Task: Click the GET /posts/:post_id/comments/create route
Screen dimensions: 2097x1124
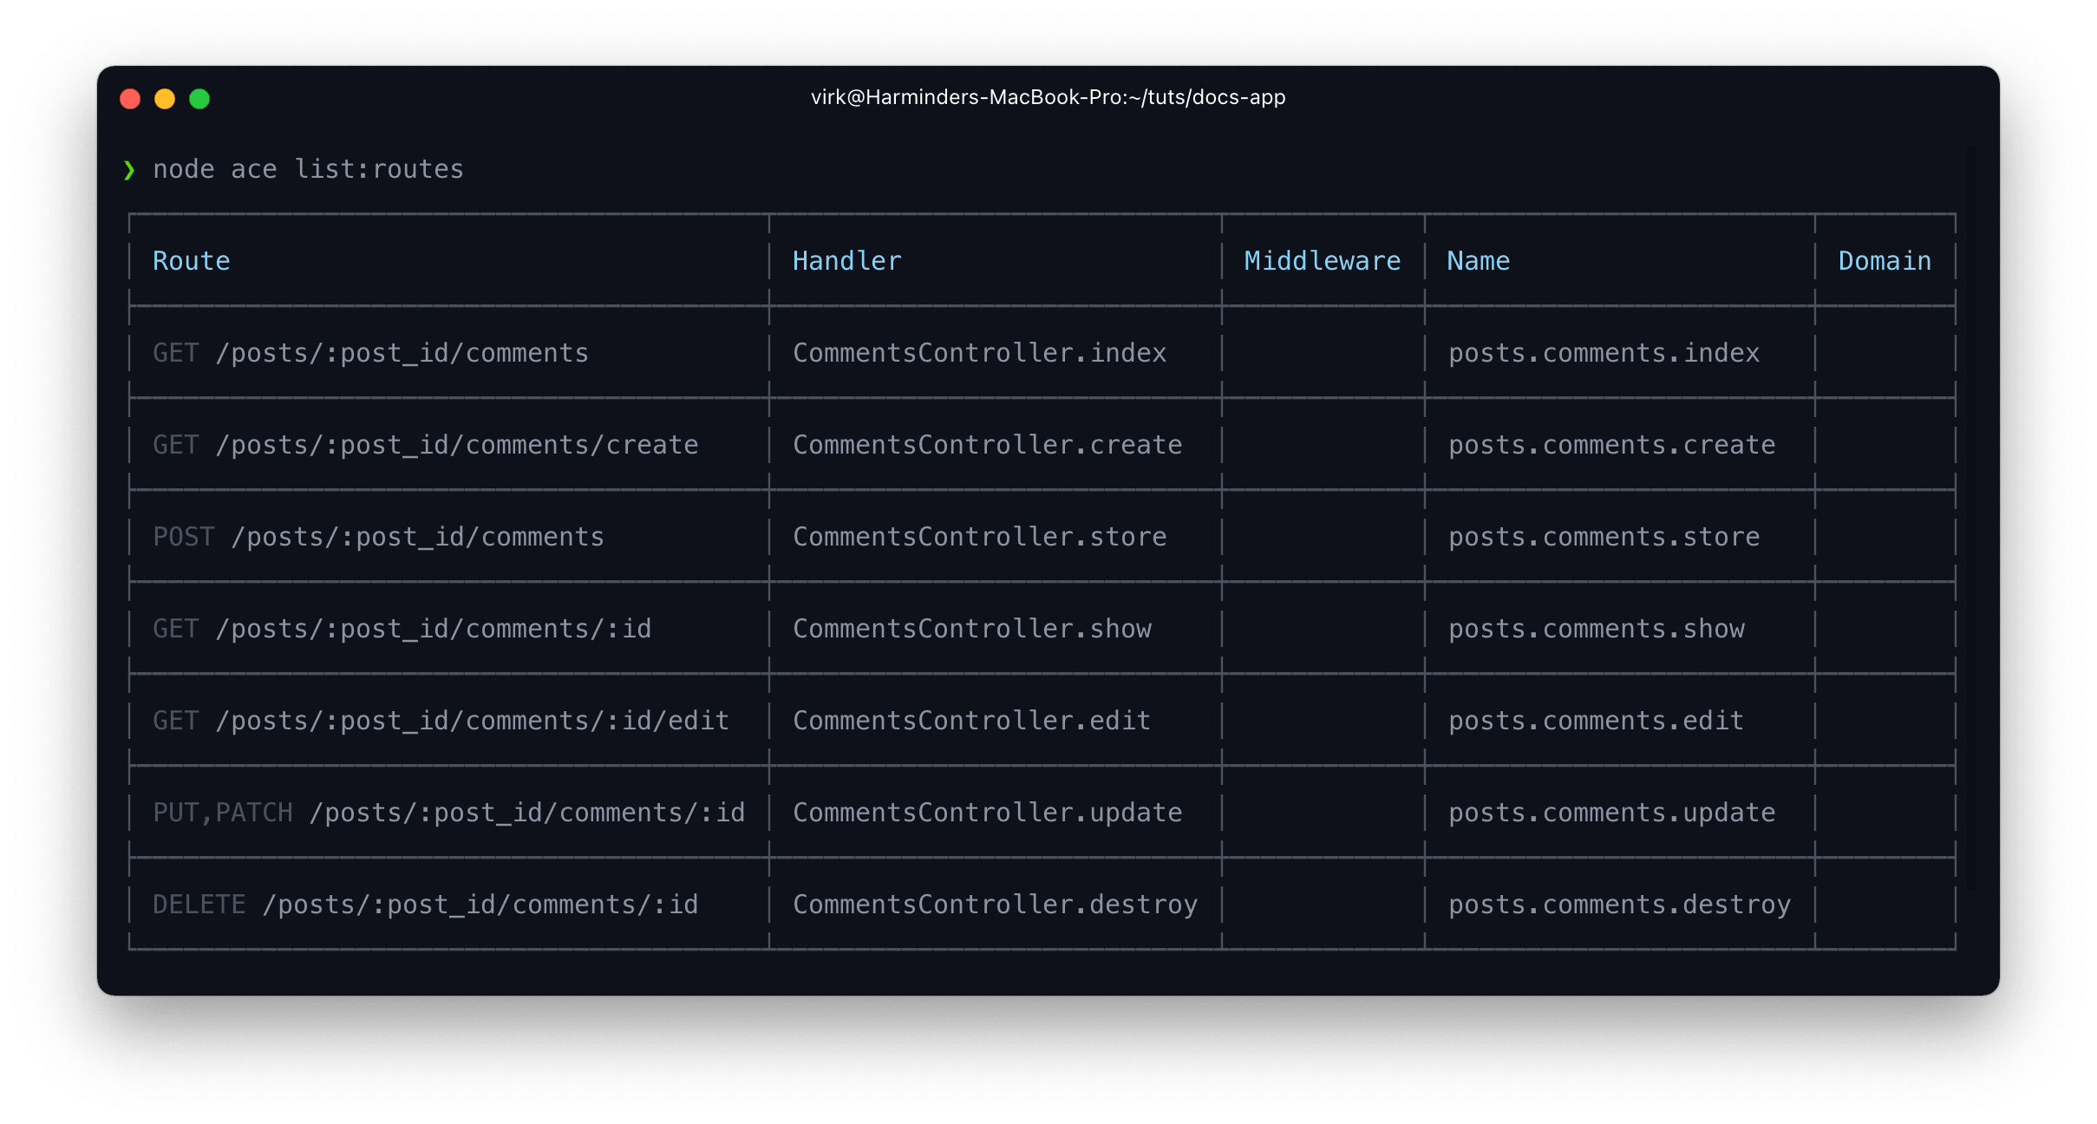Action: coord(425,445)
